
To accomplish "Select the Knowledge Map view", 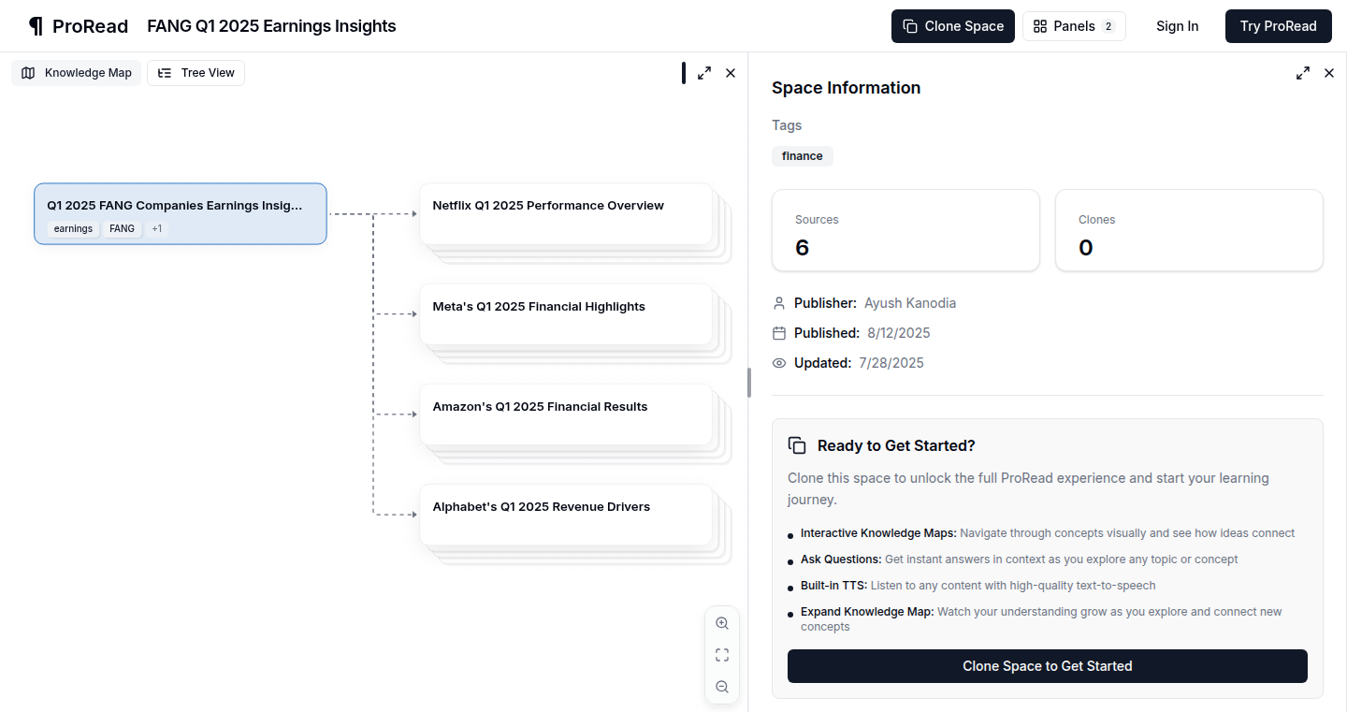I will tap(77, 73).
